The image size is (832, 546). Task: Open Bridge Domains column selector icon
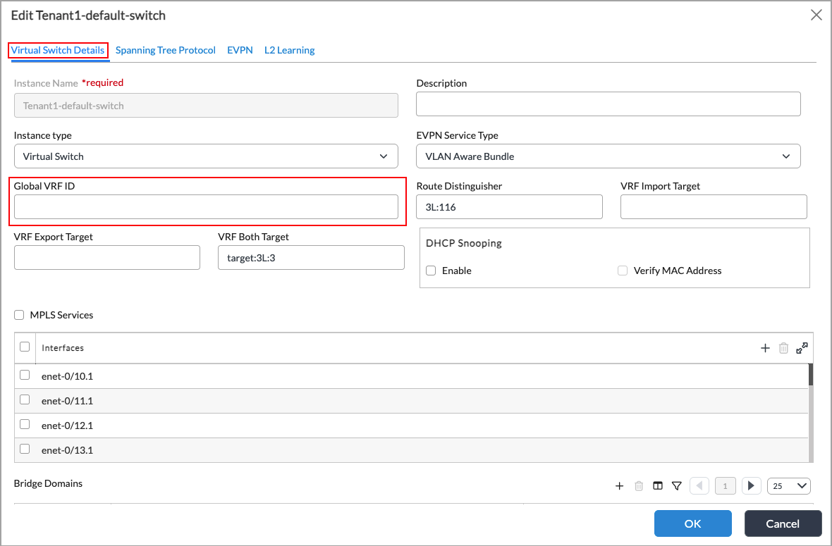(658, 485)
